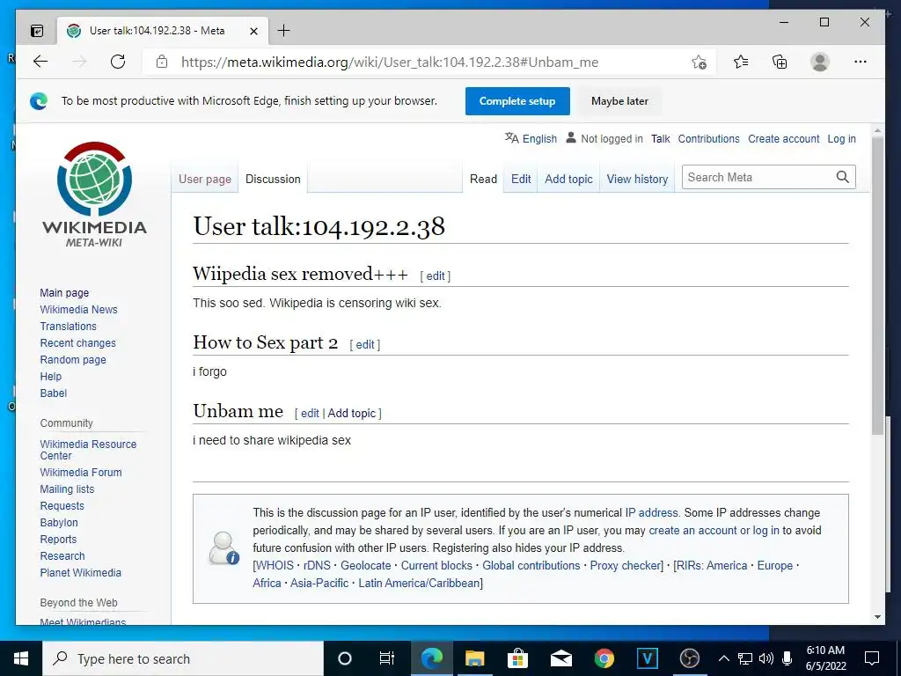Open the Global contributions link
The height and width of the screenshot is (676, 901).
531,565
